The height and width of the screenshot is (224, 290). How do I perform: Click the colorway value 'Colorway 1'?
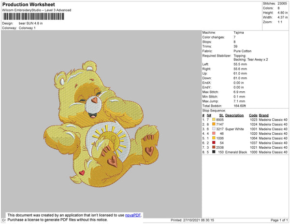click(27, 28)
